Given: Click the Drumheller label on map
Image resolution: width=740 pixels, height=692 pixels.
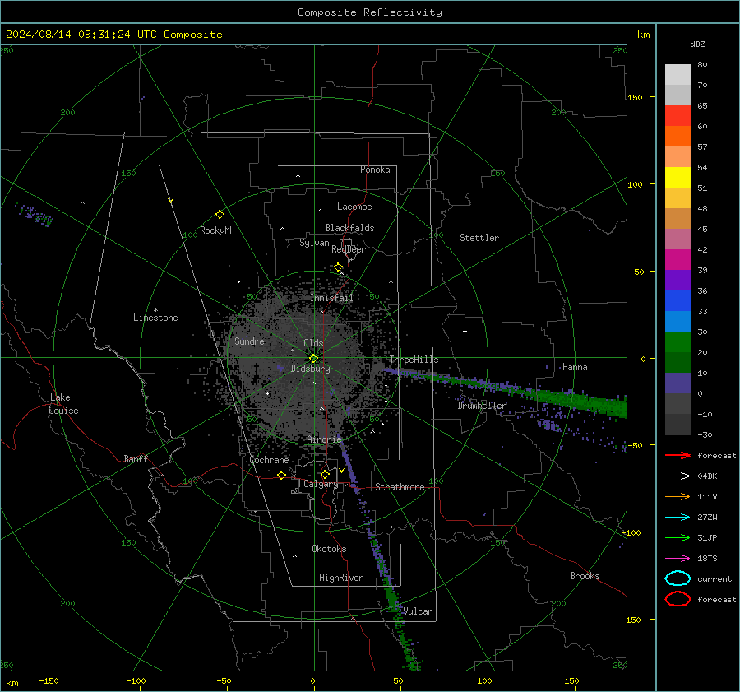Looking at the screenshot, I should click(x=482, y=406).
